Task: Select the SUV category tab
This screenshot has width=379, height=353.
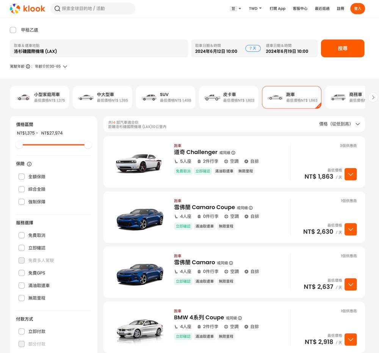Action: tap(165, 97)
